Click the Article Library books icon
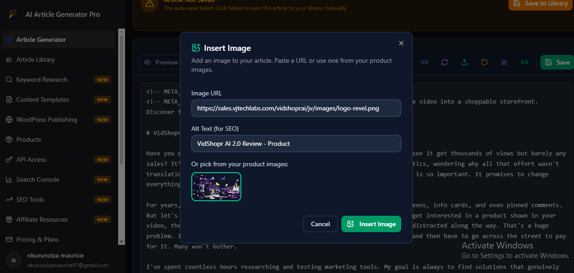The image size is (574, 273). click(x=9, y=60)
